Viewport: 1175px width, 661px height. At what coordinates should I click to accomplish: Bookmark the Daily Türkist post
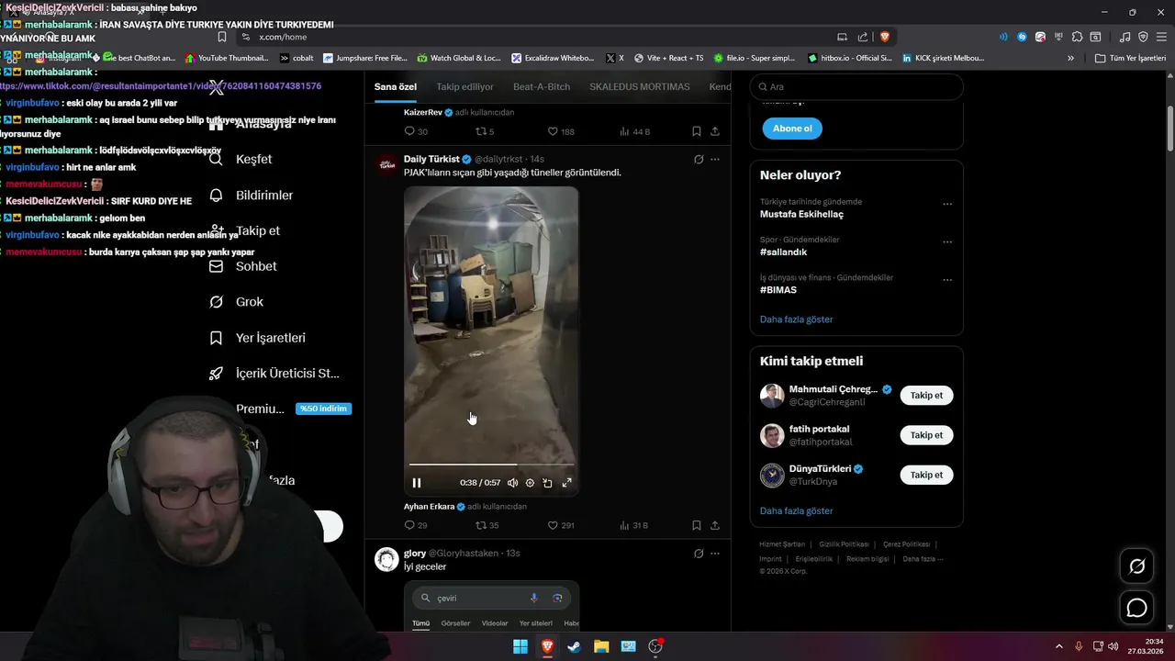click(697, 525)
